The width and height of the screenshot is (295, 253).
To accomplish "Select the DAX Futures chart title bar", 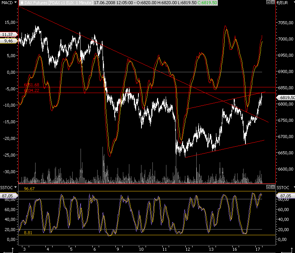I will point(118,3).
